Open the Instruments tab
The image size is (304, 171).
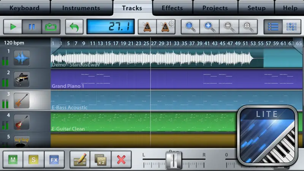point(81,8)
